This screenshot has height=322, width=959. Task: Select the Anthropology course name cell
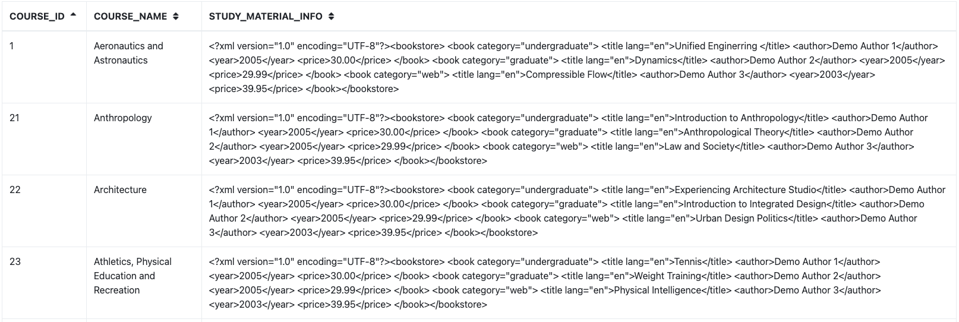click(x=123, y=118)
